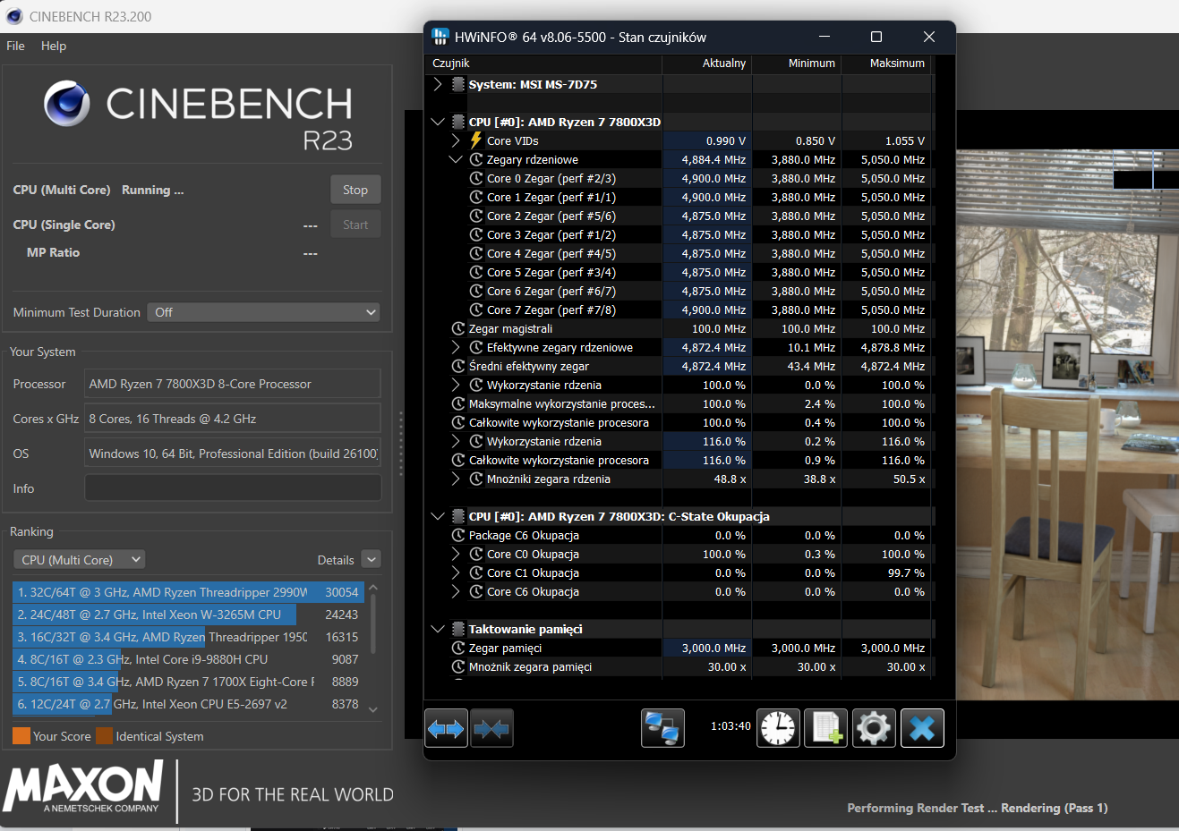Viewport: 1179px width, 831px height.
Task: Open the network remote monitoring icon
Action: click(662, 728)
